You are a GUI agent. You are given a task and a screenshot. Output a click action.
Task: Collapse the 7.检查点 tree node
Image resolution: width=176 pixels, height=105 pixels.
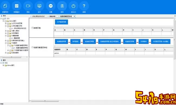[x=6, y=43]
